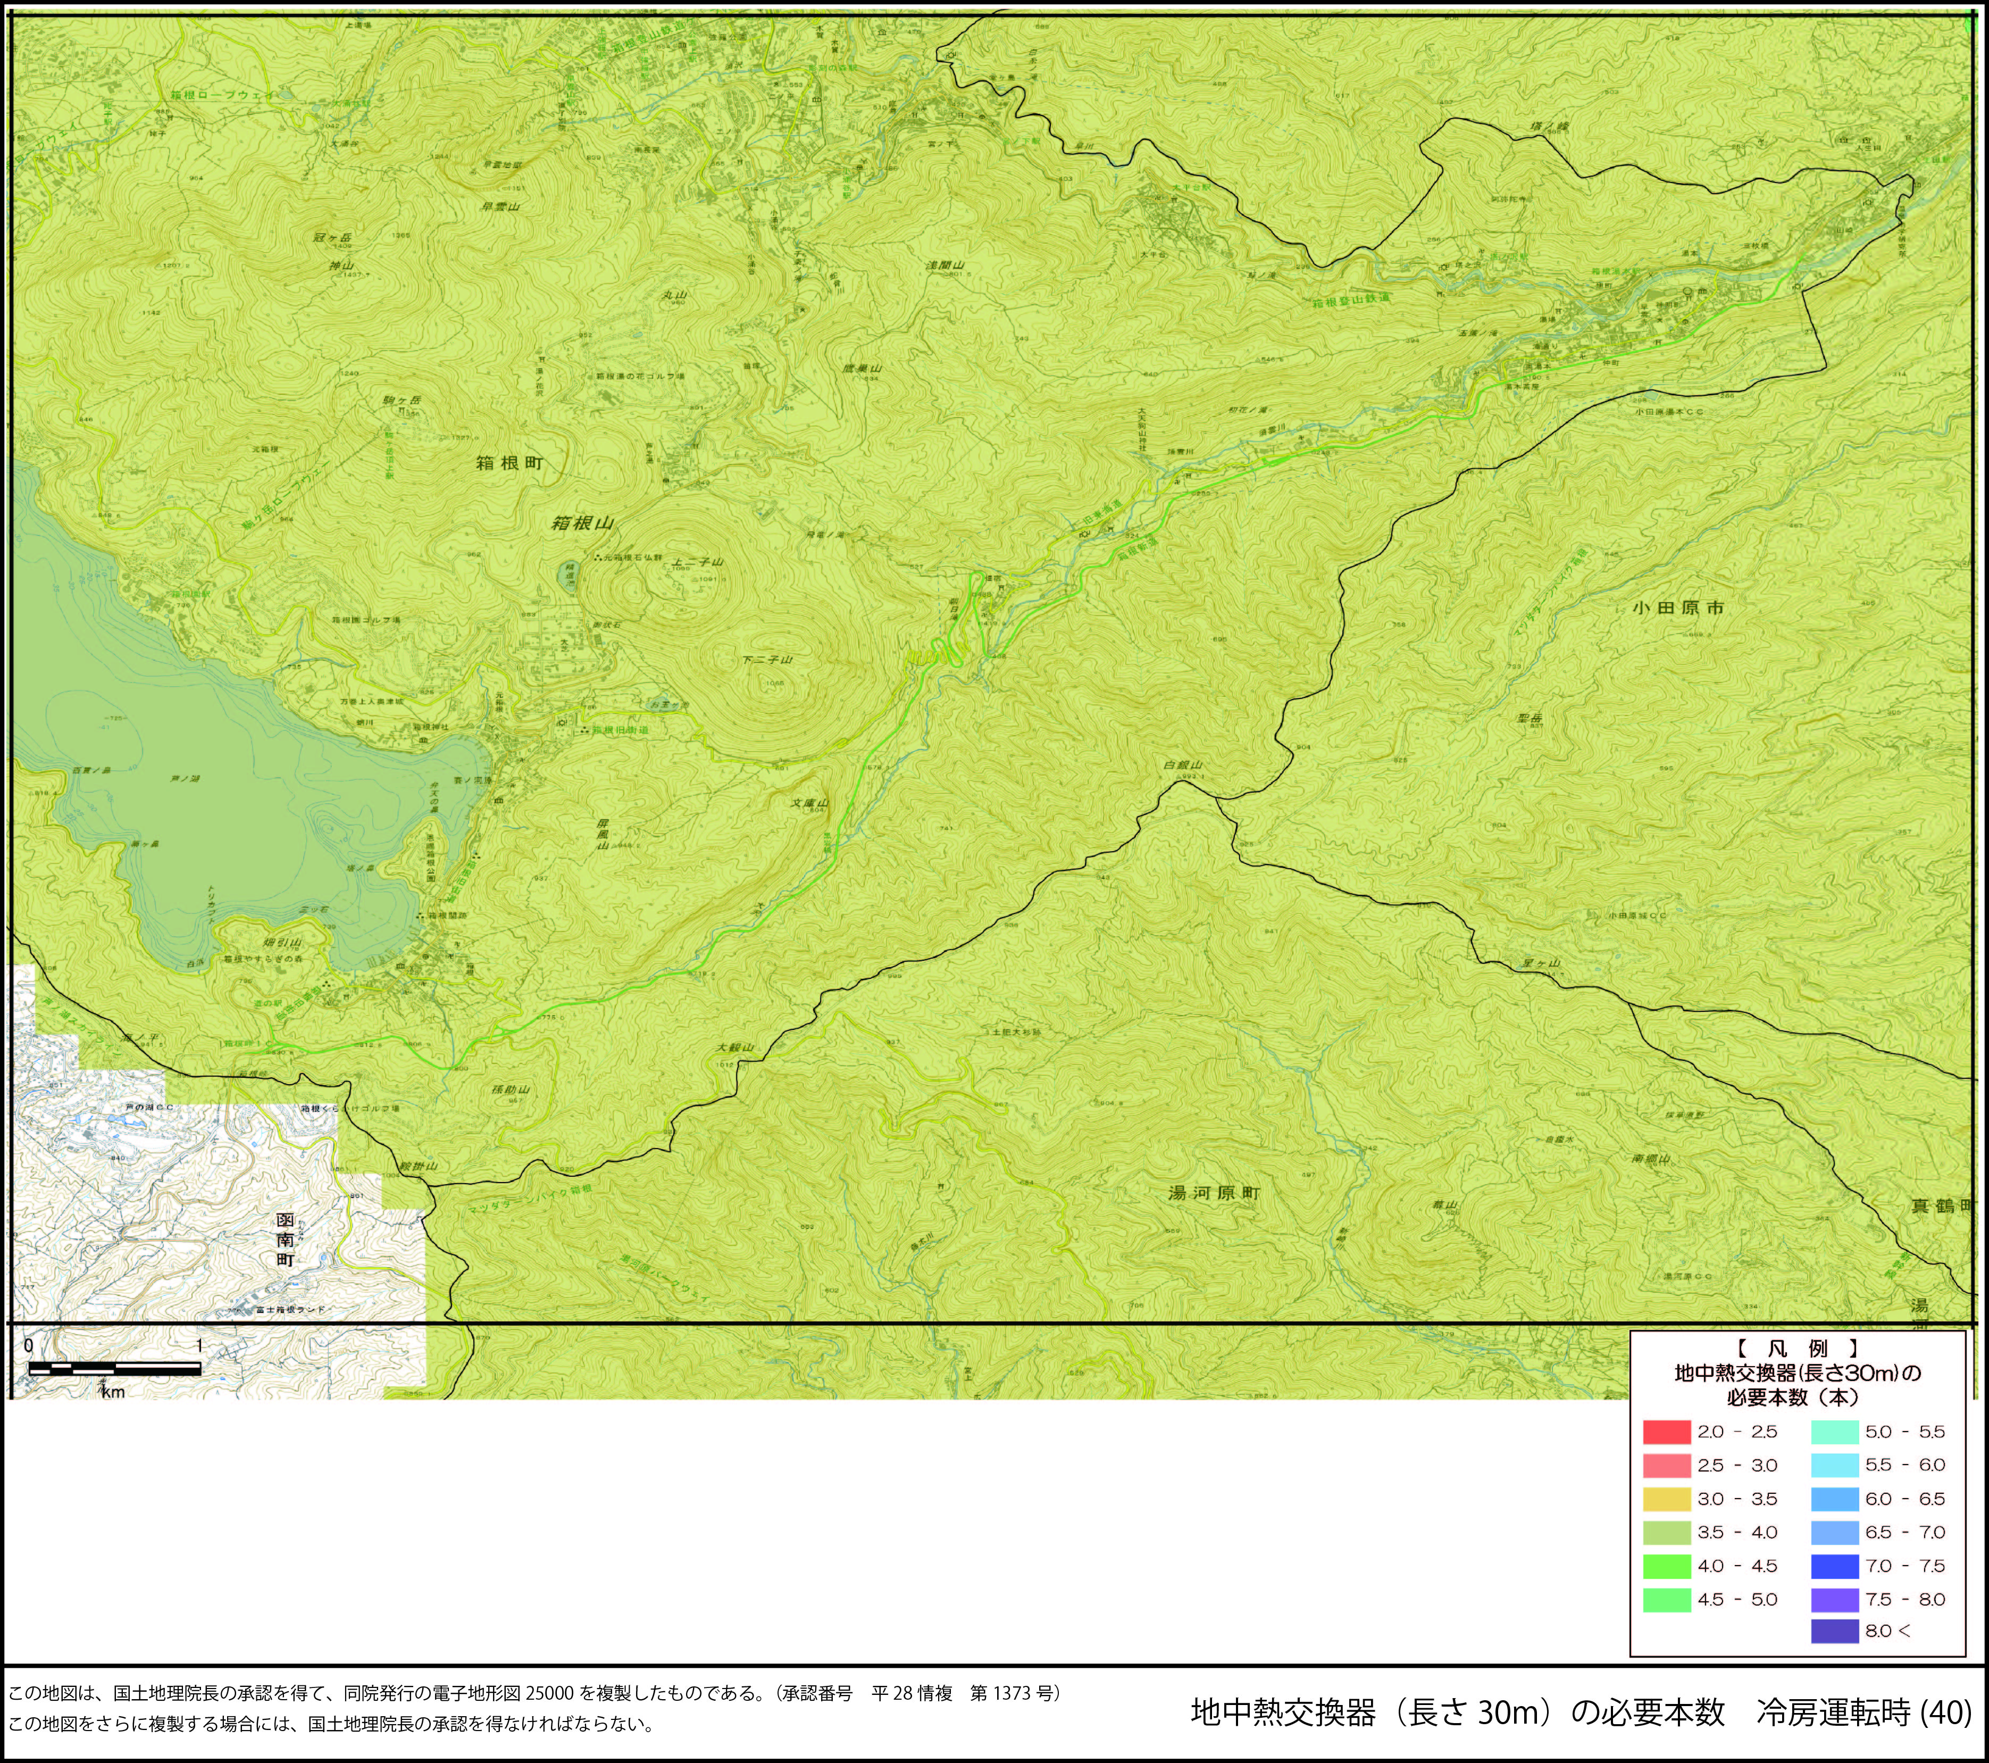The image size is (1989, 1763).
Task: Select the green 4.0 - 4.5 legend swatch
Action: click(1667, 1566)
